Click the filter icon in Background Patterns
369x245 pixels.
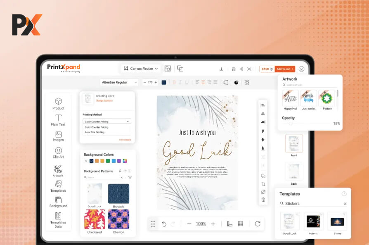click(130, 178)
